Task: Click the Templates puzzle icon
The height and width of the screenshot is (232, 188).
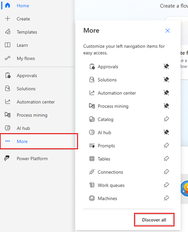Action: tap(8, 32)
